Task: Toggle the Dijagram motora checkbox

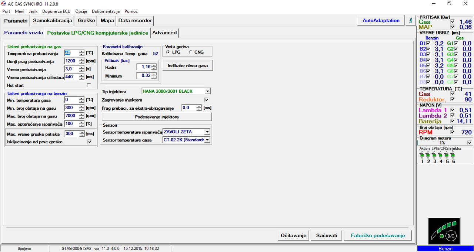Action: coord(470,143)
